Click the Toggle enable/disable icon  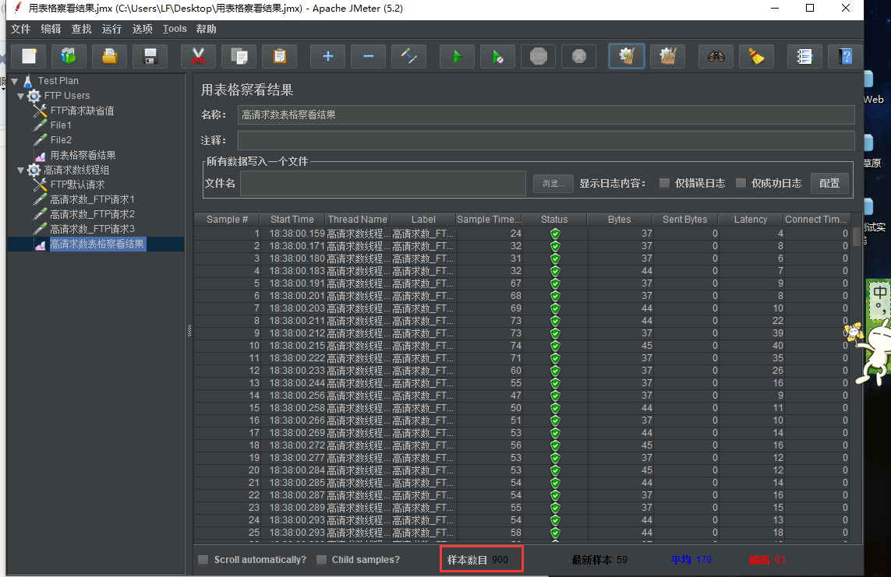tap(409, 56)
